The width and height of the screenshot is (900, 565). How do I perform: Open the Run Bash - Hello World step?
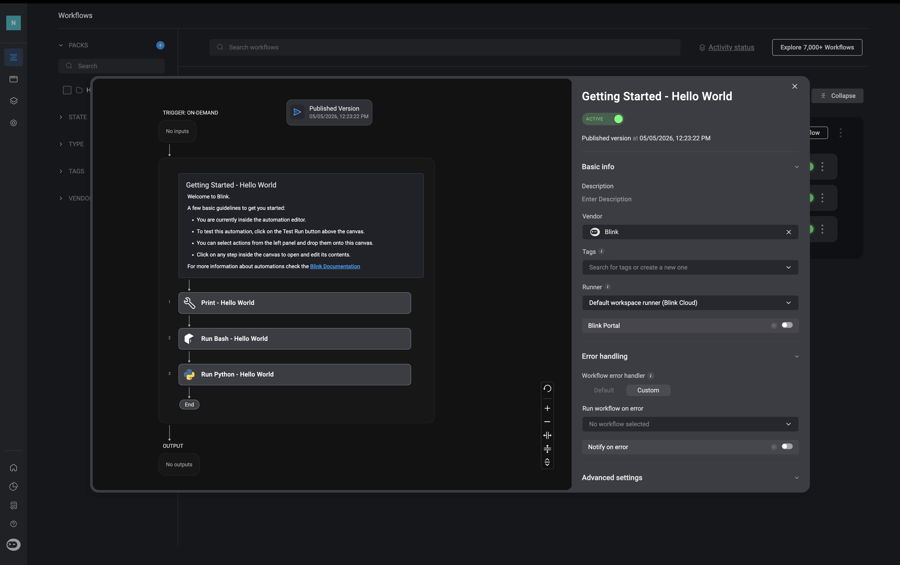pos(295,338)
